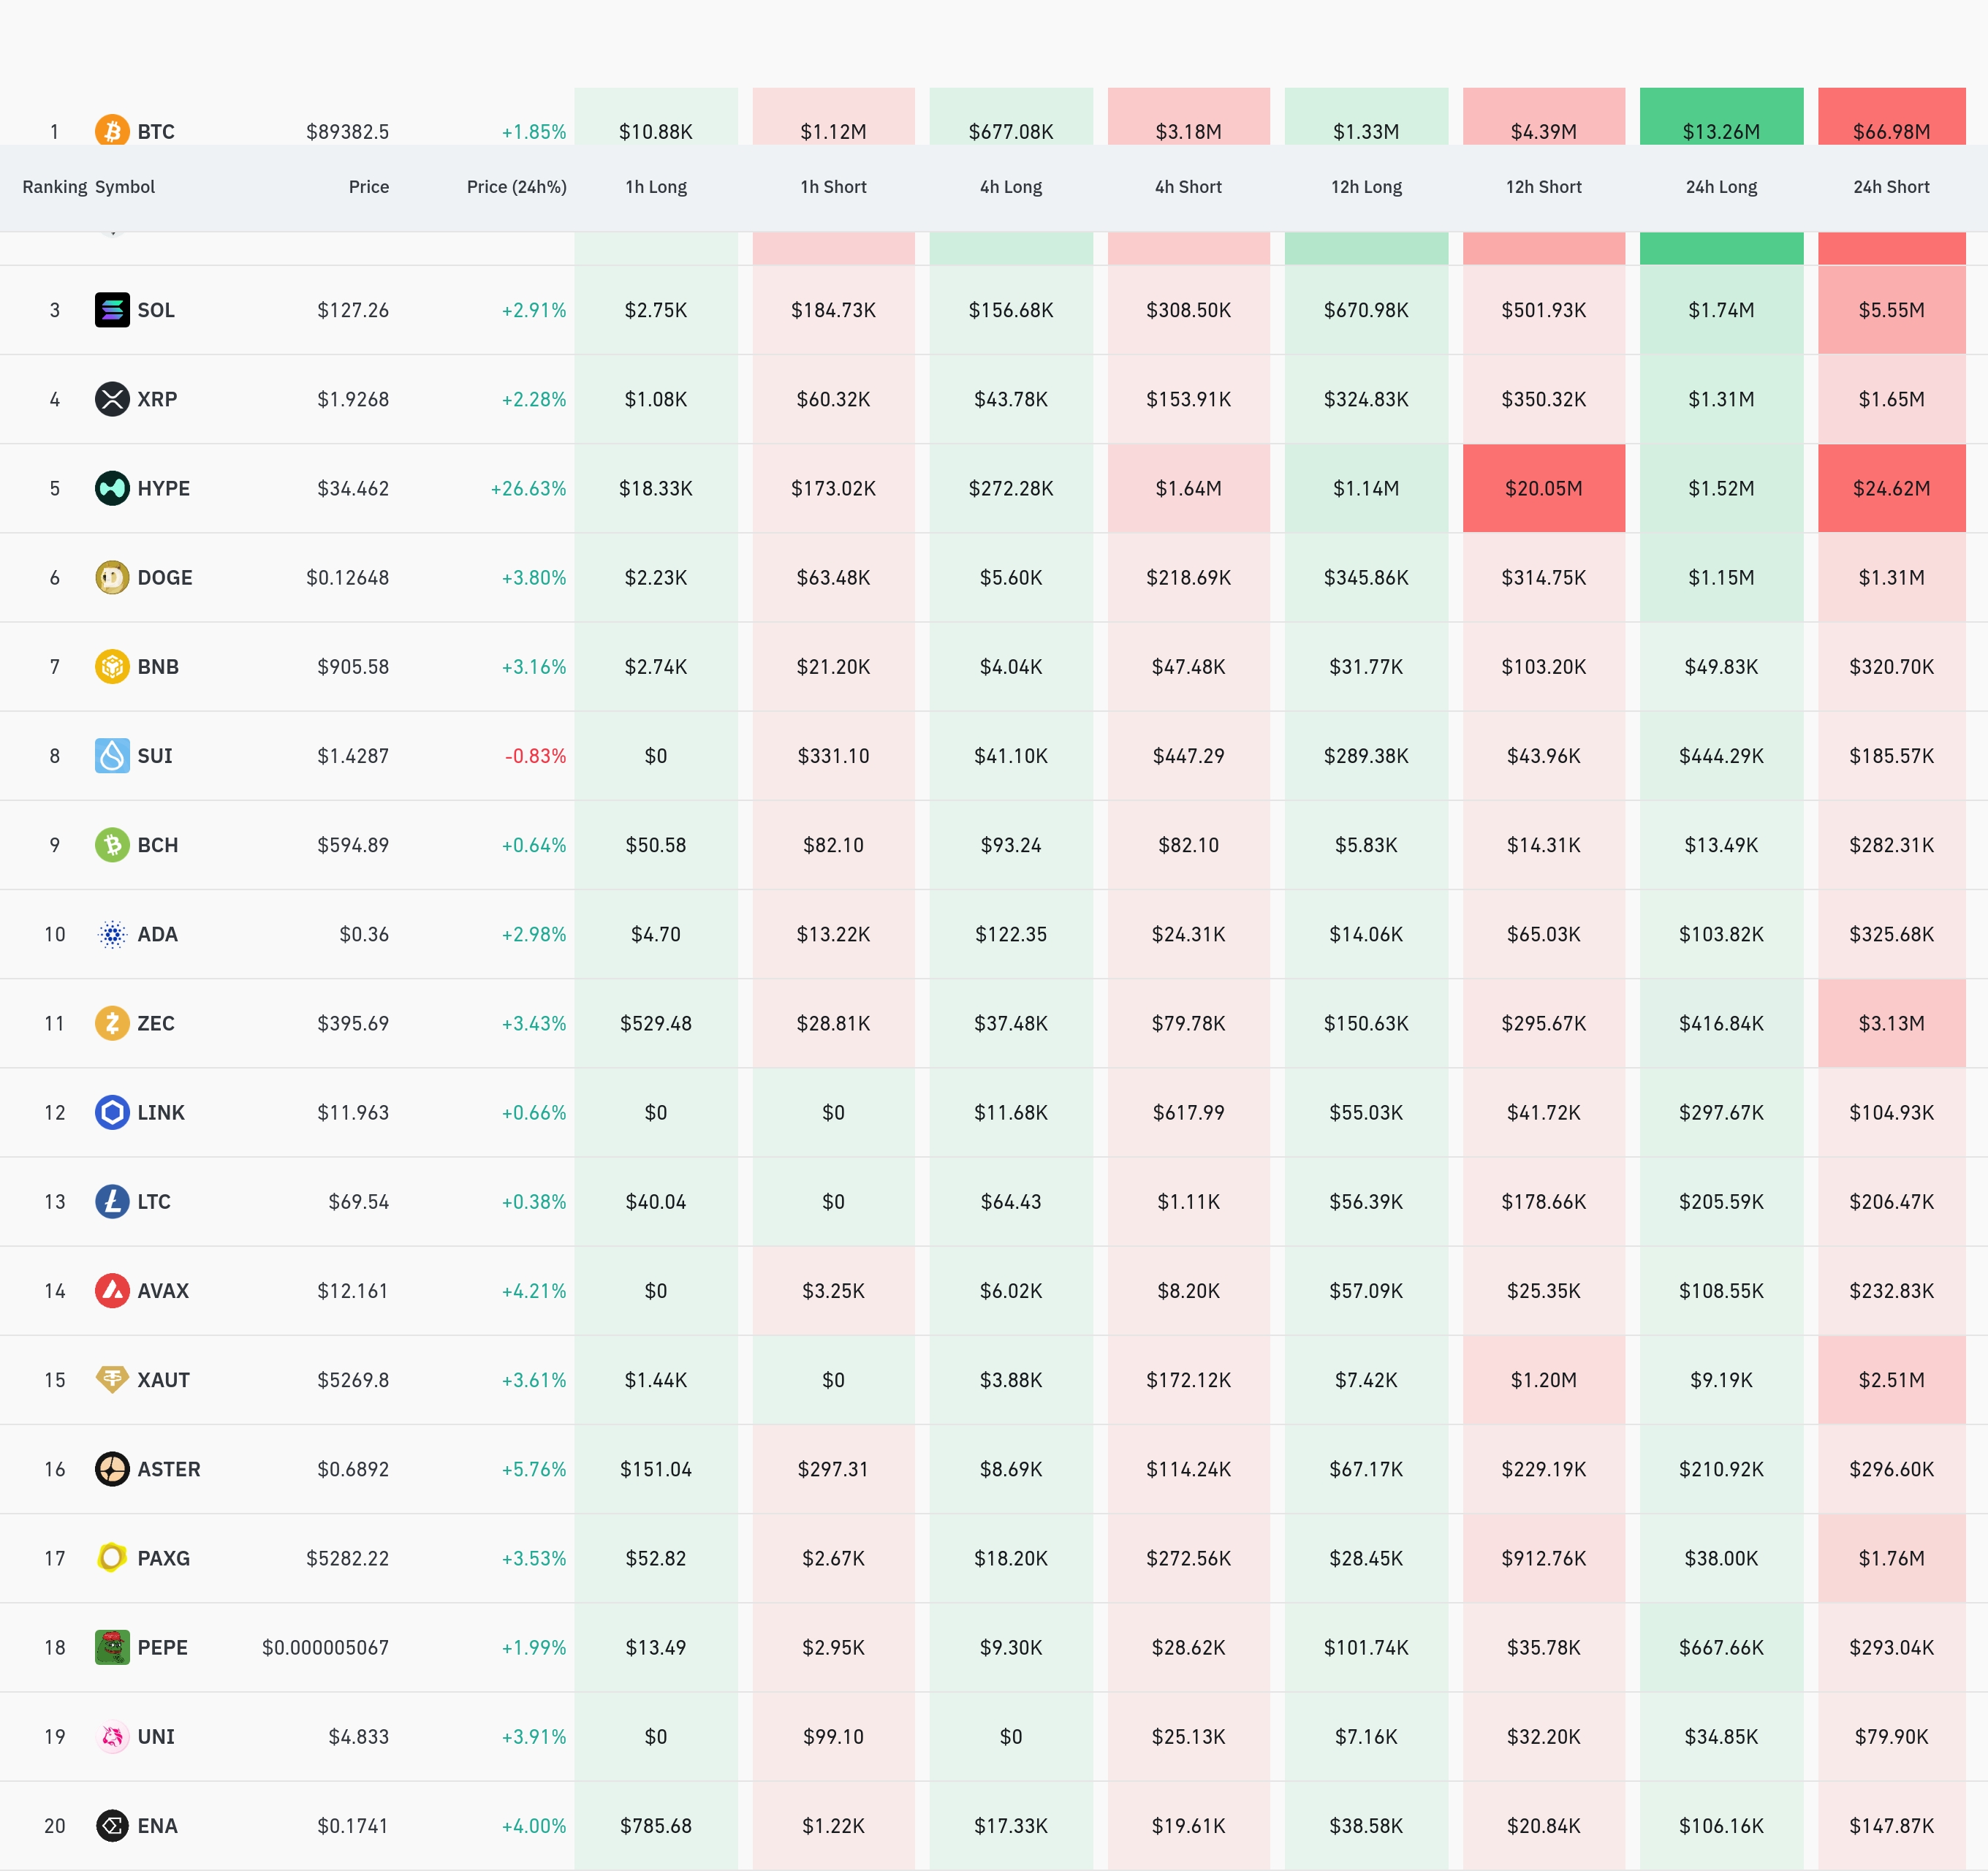
Task: Sort by Price (24h%) column header
Action: [516, 187]
